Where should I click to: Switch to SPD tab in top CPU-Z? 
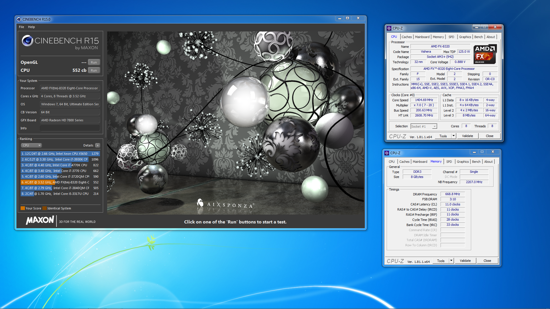[451, 37]
